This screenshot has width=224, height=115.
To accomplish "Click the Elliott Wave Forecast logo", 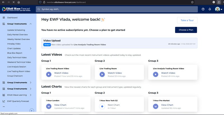I will 16,9.
